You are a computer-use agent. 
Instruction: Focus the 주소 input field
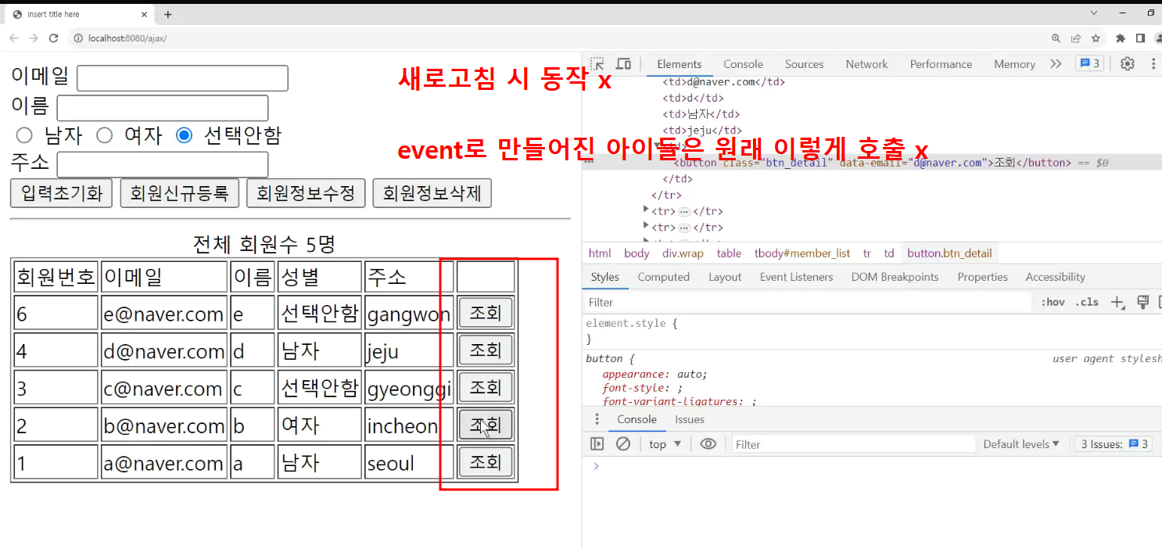tap(163, 164)
